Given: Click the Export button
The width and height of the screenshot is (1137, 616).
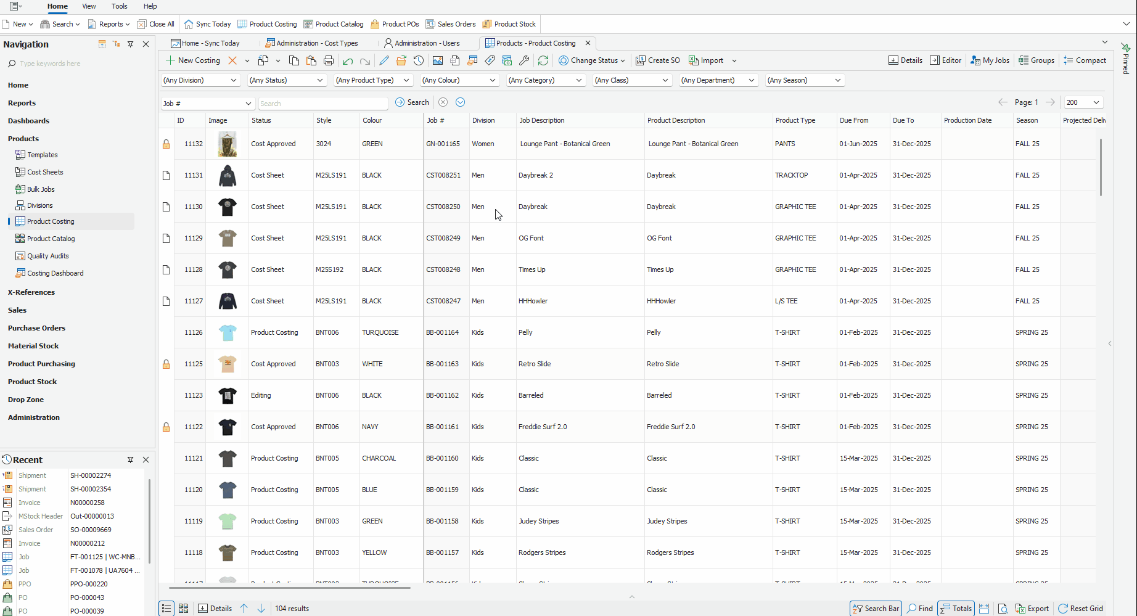Looking at the screenshot, I should [x=1032, y=608].
